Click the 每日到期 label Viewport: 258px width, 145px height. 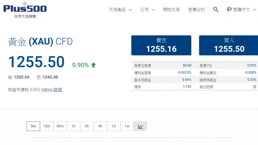pos(206,87)
